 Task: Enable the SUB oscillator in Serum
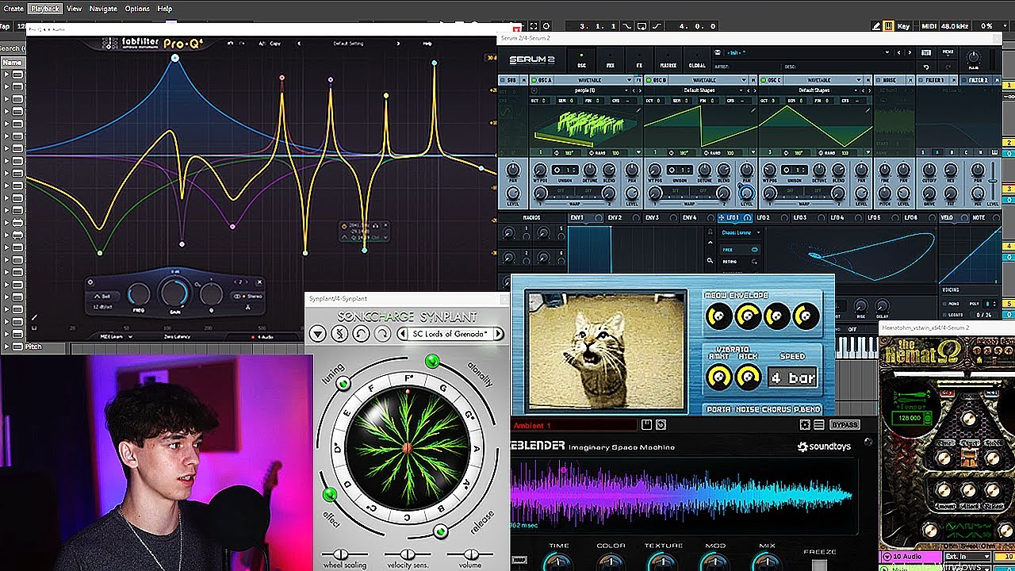(x=501, y=80)
